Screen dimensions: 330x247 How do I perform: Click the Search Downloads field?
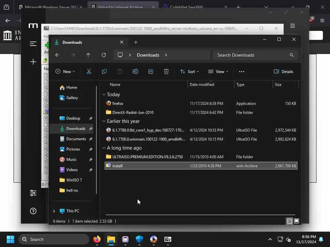coord(255,55)
